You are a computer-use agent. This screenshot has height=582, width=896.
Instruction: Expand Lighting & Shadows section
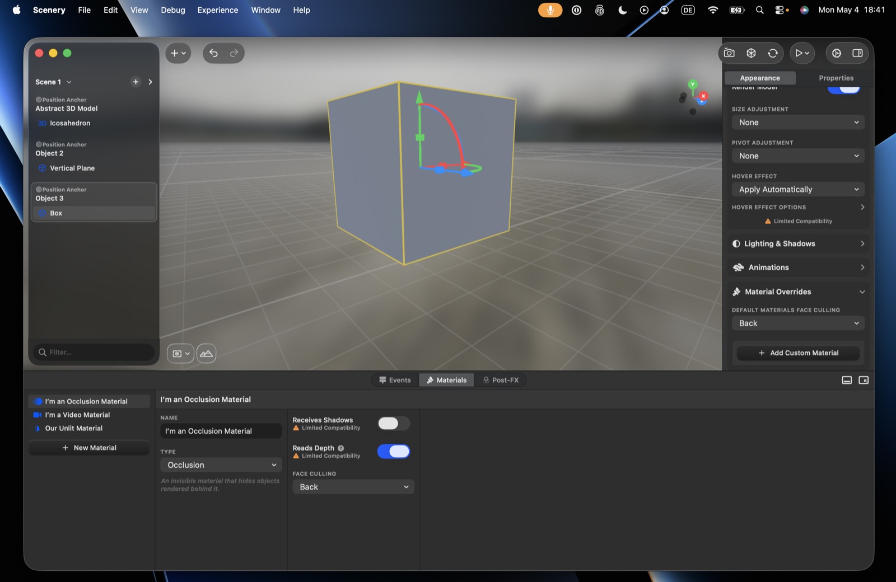point(798,243)
